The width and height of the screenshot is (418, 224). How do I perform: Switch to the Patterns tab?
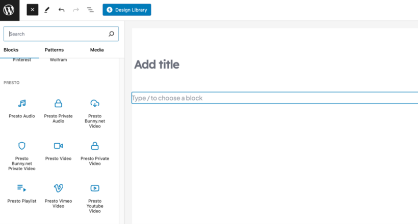pos(54,50)
